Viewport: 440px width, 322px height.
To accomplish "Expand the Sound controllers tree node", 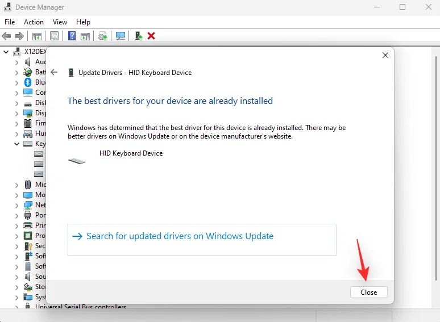I will 16,277.
